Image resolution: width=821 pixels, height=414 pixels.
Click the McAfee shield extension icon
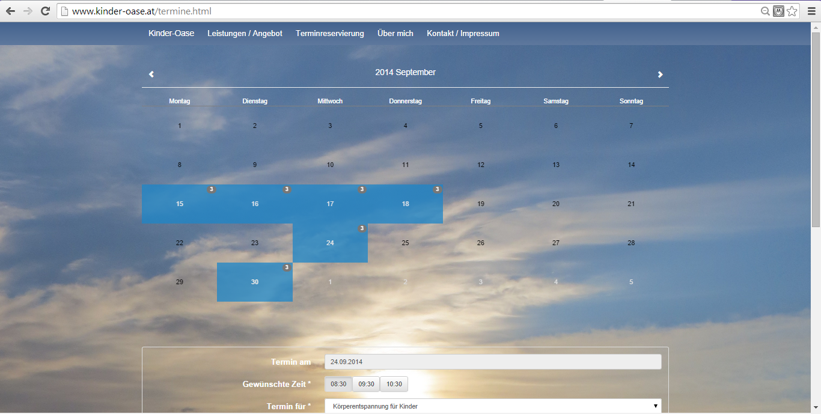[x=778, y=11]
